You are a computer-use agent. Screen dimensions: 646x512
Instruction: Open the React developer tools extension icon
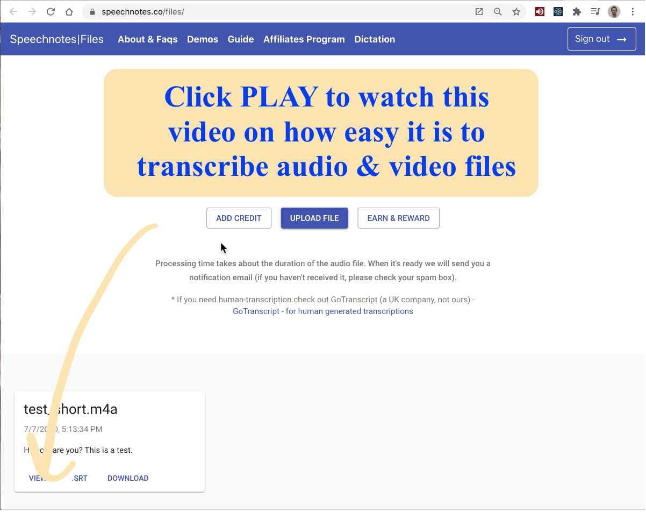point(558,11)
